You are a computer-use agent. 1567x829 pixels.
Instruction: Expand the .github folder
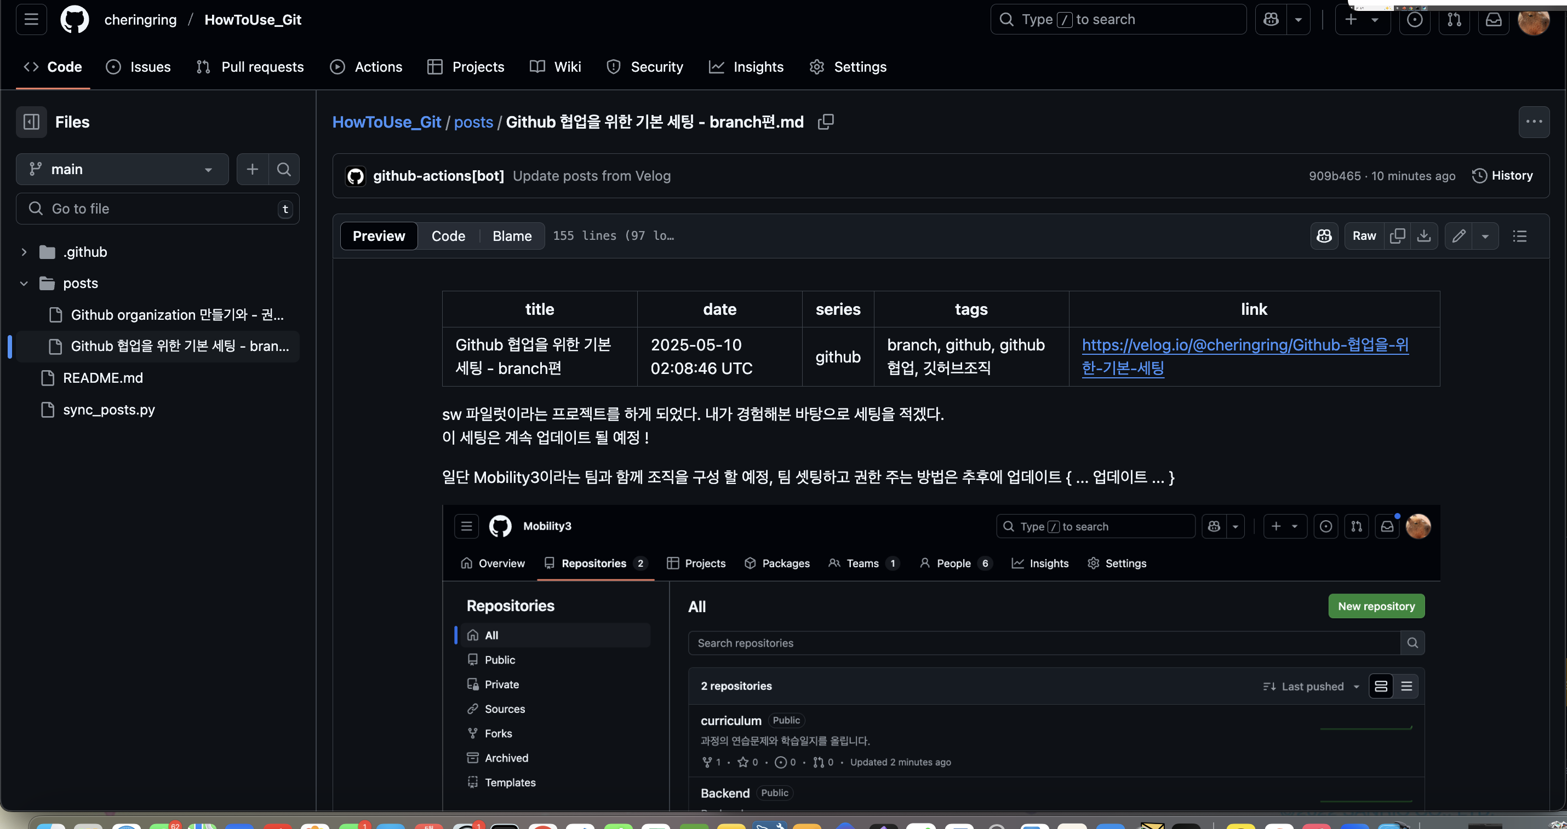tap(24, 252)
